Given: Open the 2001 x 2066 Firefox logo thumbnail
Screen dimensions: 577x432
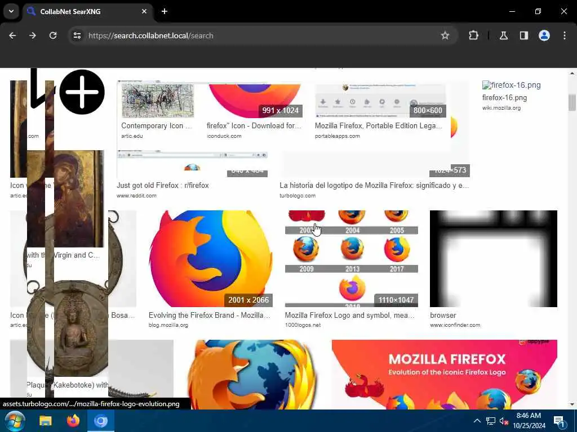Looking at the screenshot, I should click(211, 259).
